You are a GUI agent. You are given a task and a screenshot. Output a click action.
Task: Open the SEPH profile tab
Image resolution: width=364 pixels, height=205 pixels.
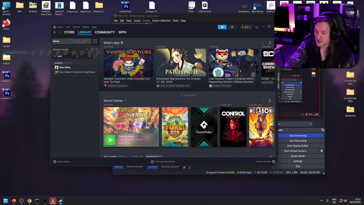pyautogui.click(x=122, y=32)
